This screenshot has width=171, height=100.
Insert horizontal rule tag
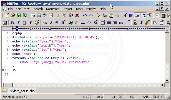(83, 23)
